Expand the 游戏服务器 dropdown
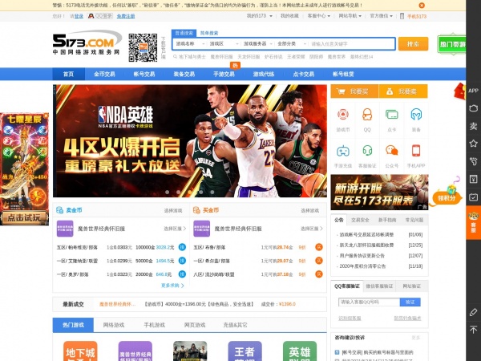 (257, 44)
